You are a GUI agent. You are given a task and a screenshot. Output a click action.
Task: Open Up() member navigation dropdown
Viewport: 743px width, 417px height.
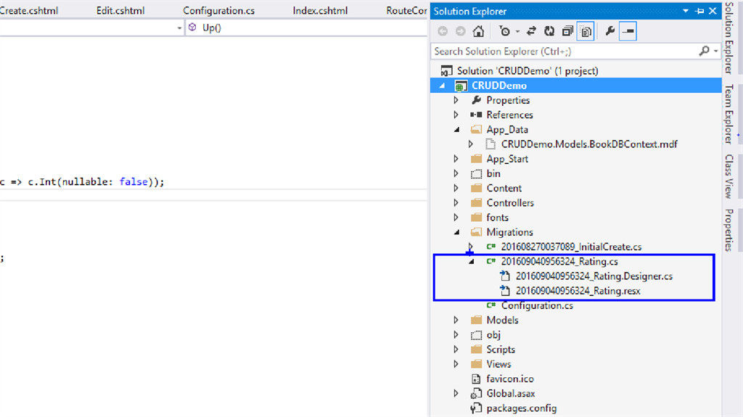coord(307,28)
